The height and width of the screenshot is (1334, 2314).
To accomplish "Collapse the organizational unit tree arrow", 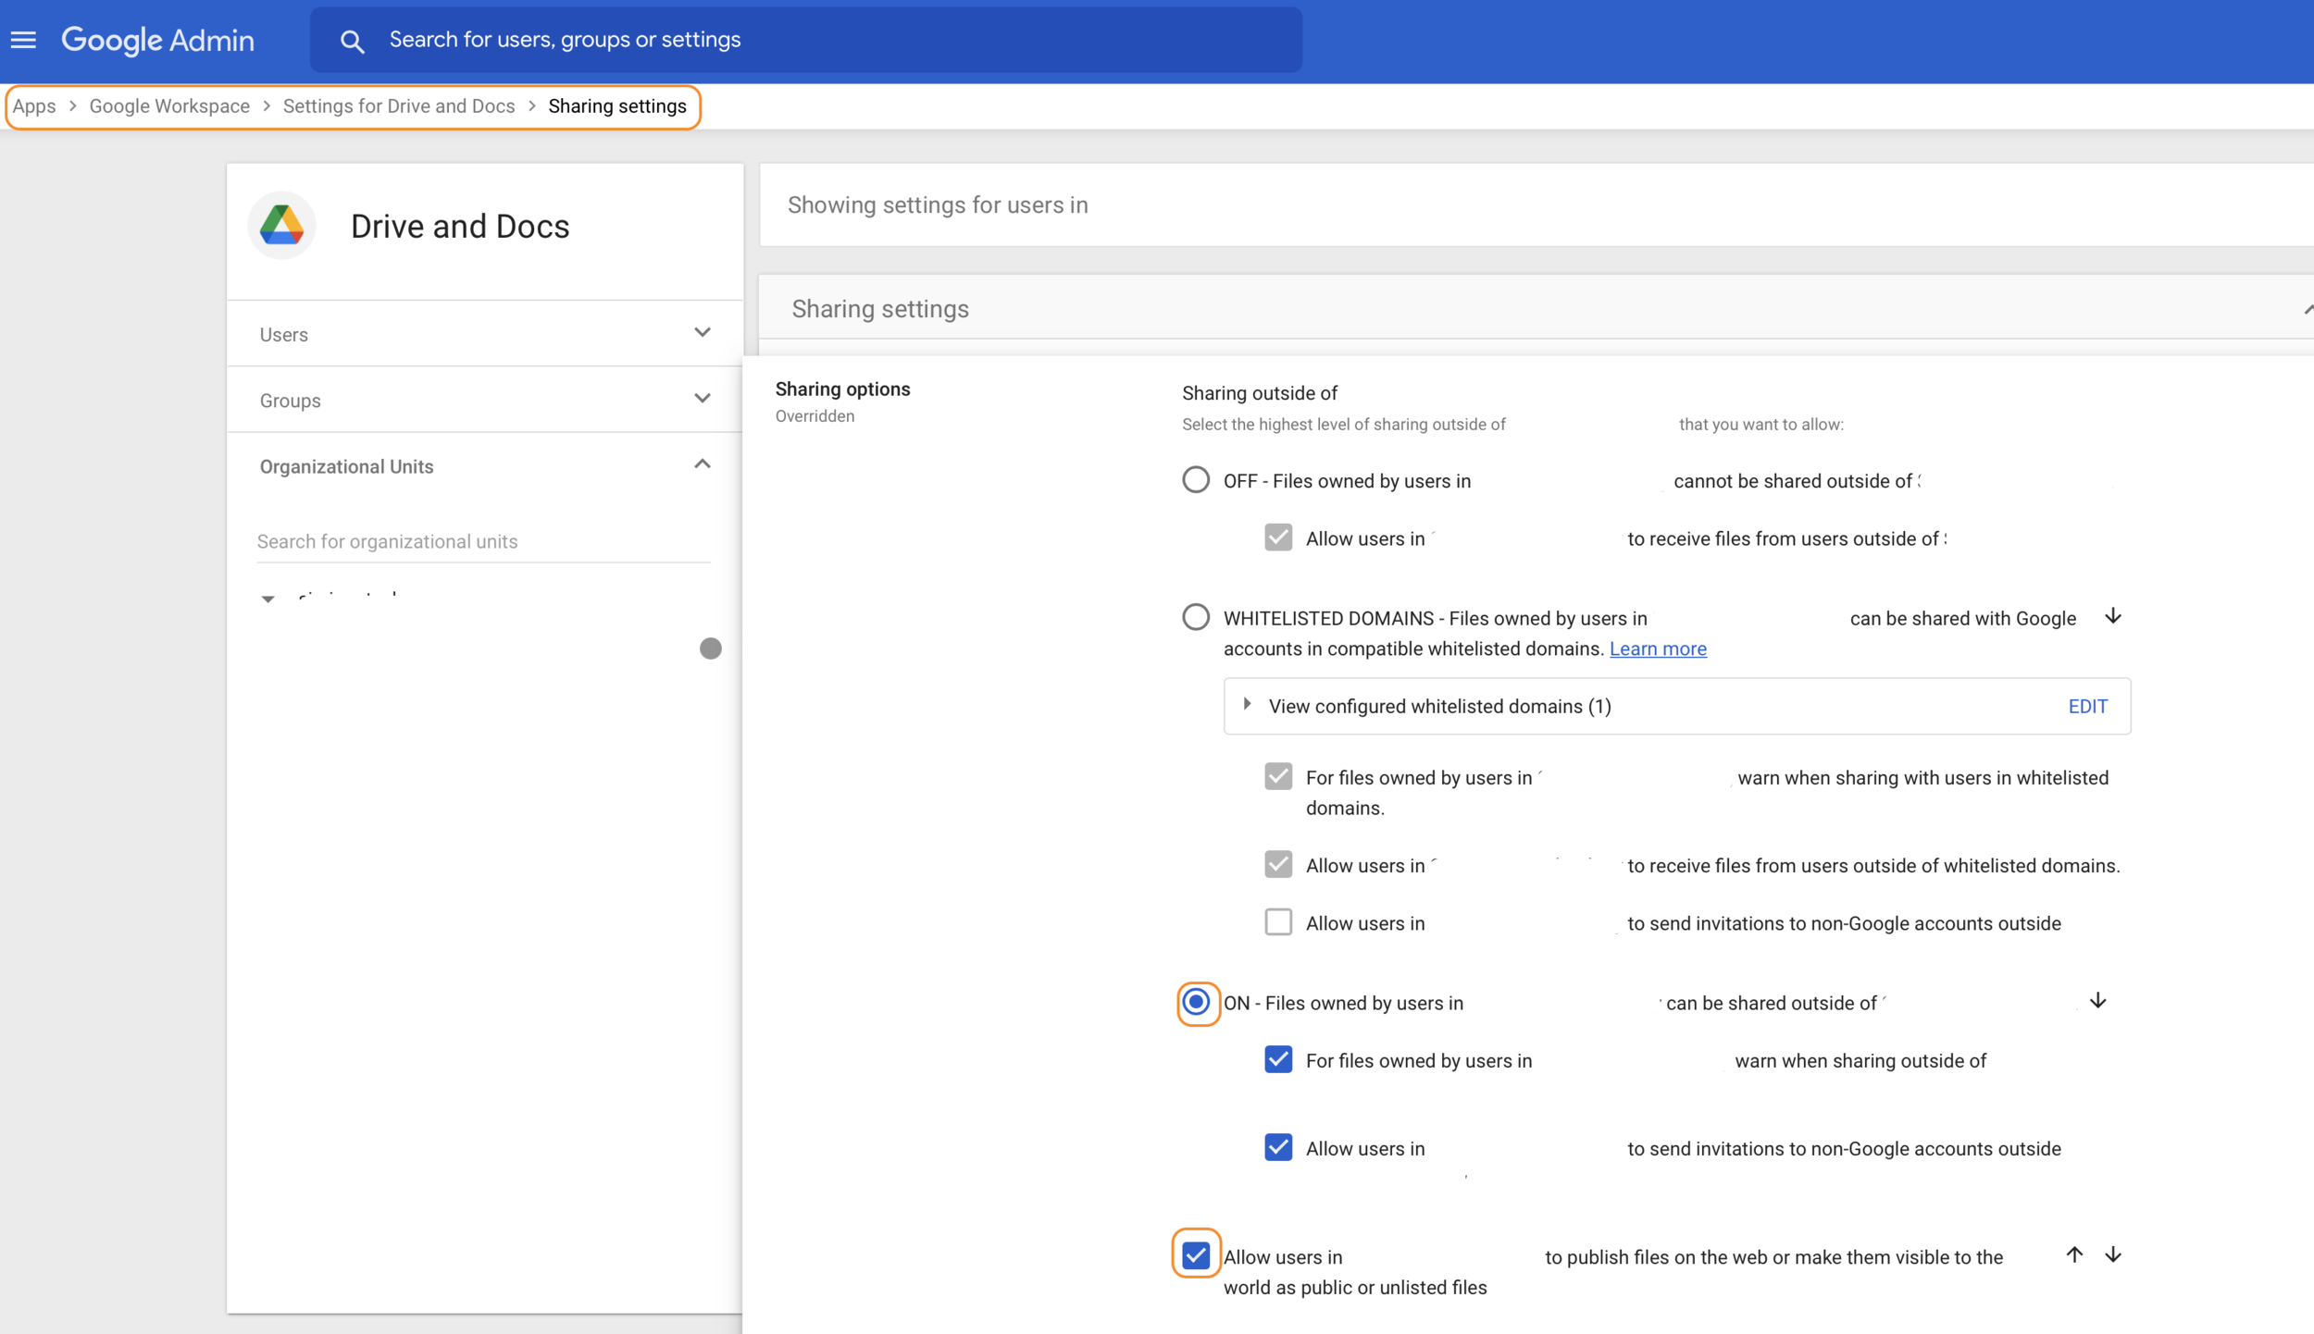I will (268, 599).
